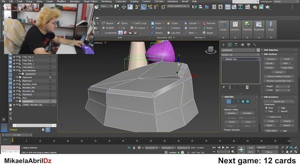Select the Normal constraint radio button
The image size is (300, 168).
click(279, 111)
